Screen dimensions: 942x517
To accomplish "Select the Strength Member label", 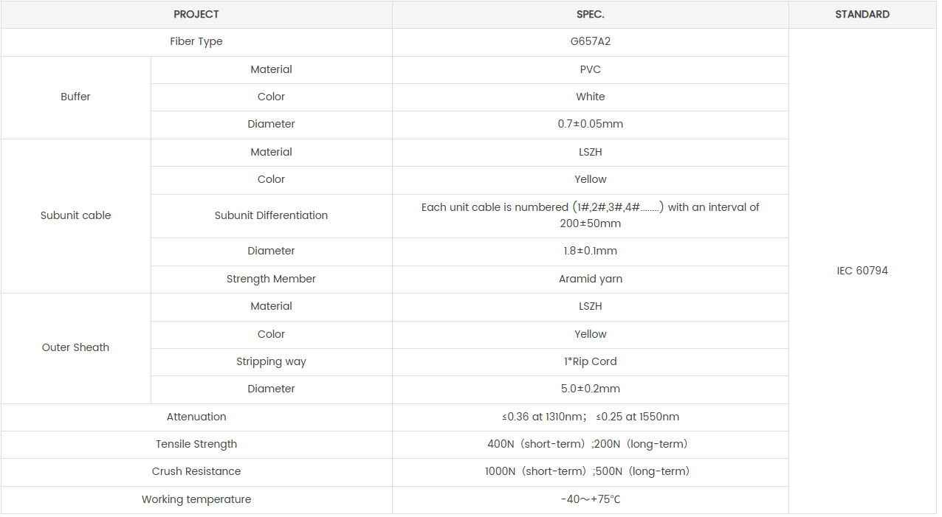I will (x=271, y=279).
